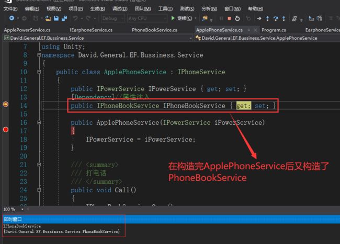Open the Navigate Backward history dropdown arrow

pos(18,18)
